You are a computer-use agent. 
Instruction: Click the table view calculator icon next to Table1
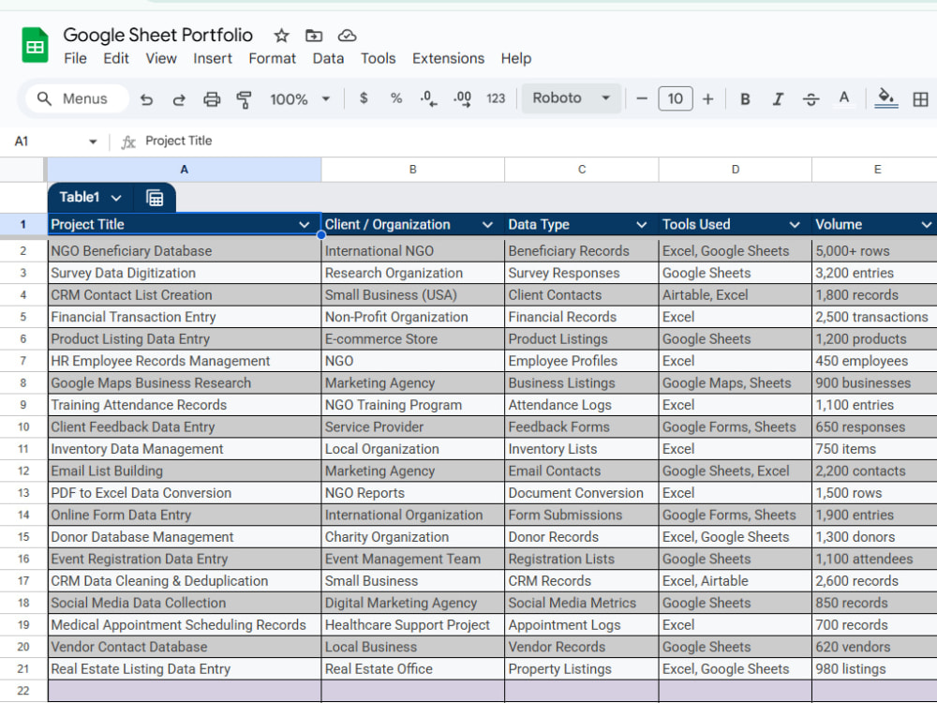click(155, 198)
